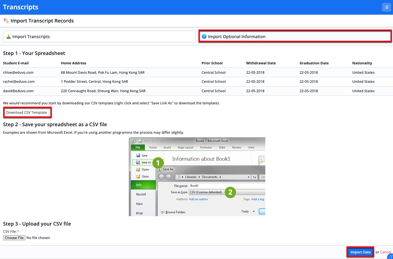
Task: Click the chloe@eduvo.com table cell
Action: point(18,72)
